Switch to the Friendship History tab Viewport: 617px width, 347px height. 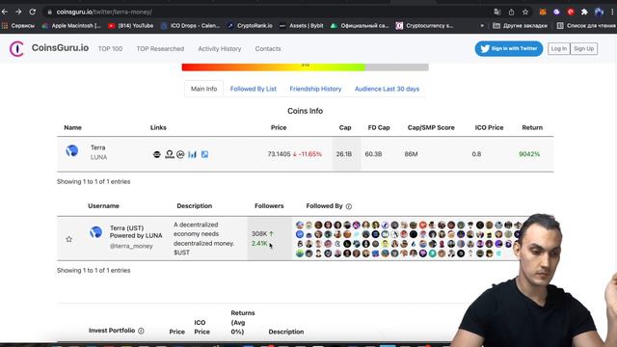[x=315, y=89]
